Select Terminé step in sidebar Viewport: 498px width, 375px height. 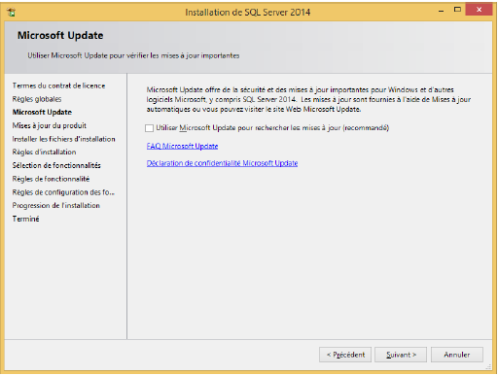click(x=25, y=219)
